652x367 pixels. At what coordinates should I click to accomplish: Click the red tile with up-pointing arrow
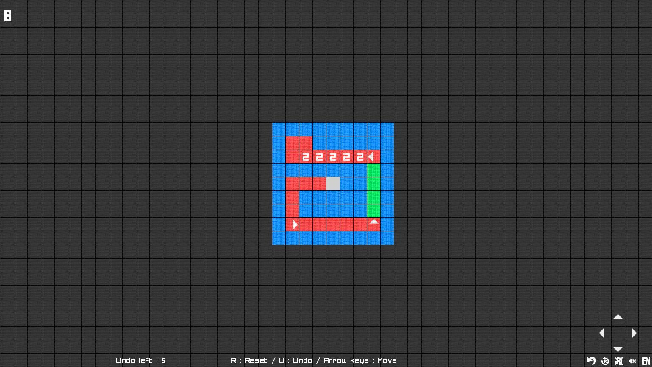tap(374, 224)
